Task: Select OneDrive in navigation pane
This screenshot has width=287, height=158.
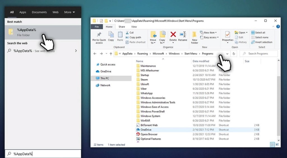Action: pyautogui.click(x=104, y=71)
